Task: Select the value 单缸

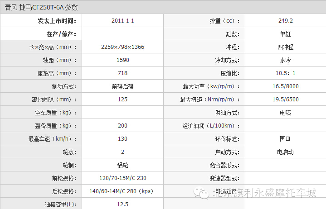Action: point(286,34)
